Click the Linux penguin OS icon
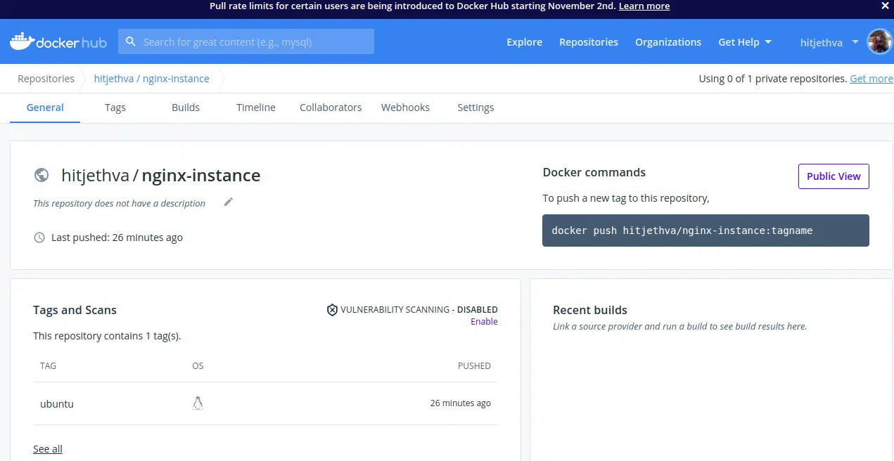894x461 pixels. (x=198, y=403)
